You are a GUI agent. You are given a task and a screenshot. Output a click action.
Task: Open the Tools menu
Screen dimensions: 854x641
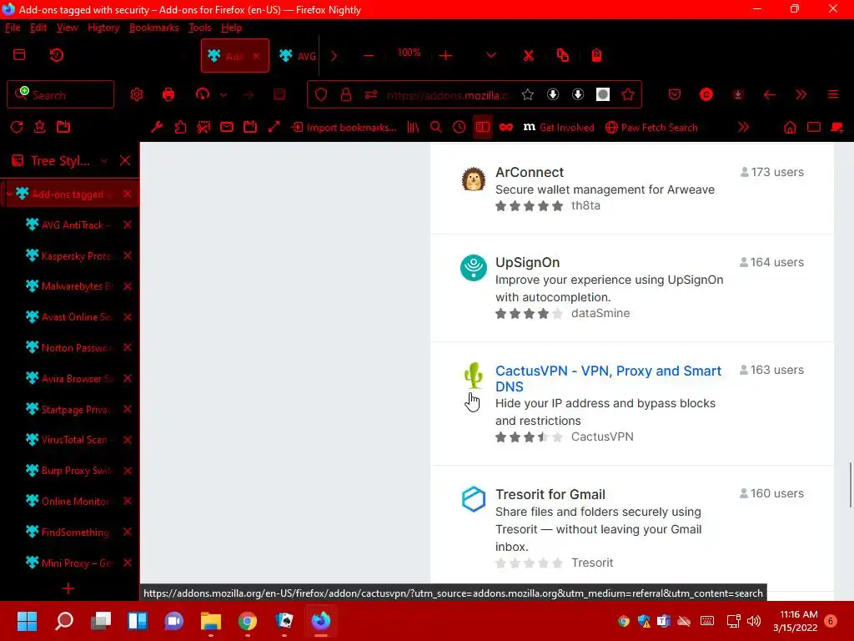pyautogui.click(x=199, y=28)
